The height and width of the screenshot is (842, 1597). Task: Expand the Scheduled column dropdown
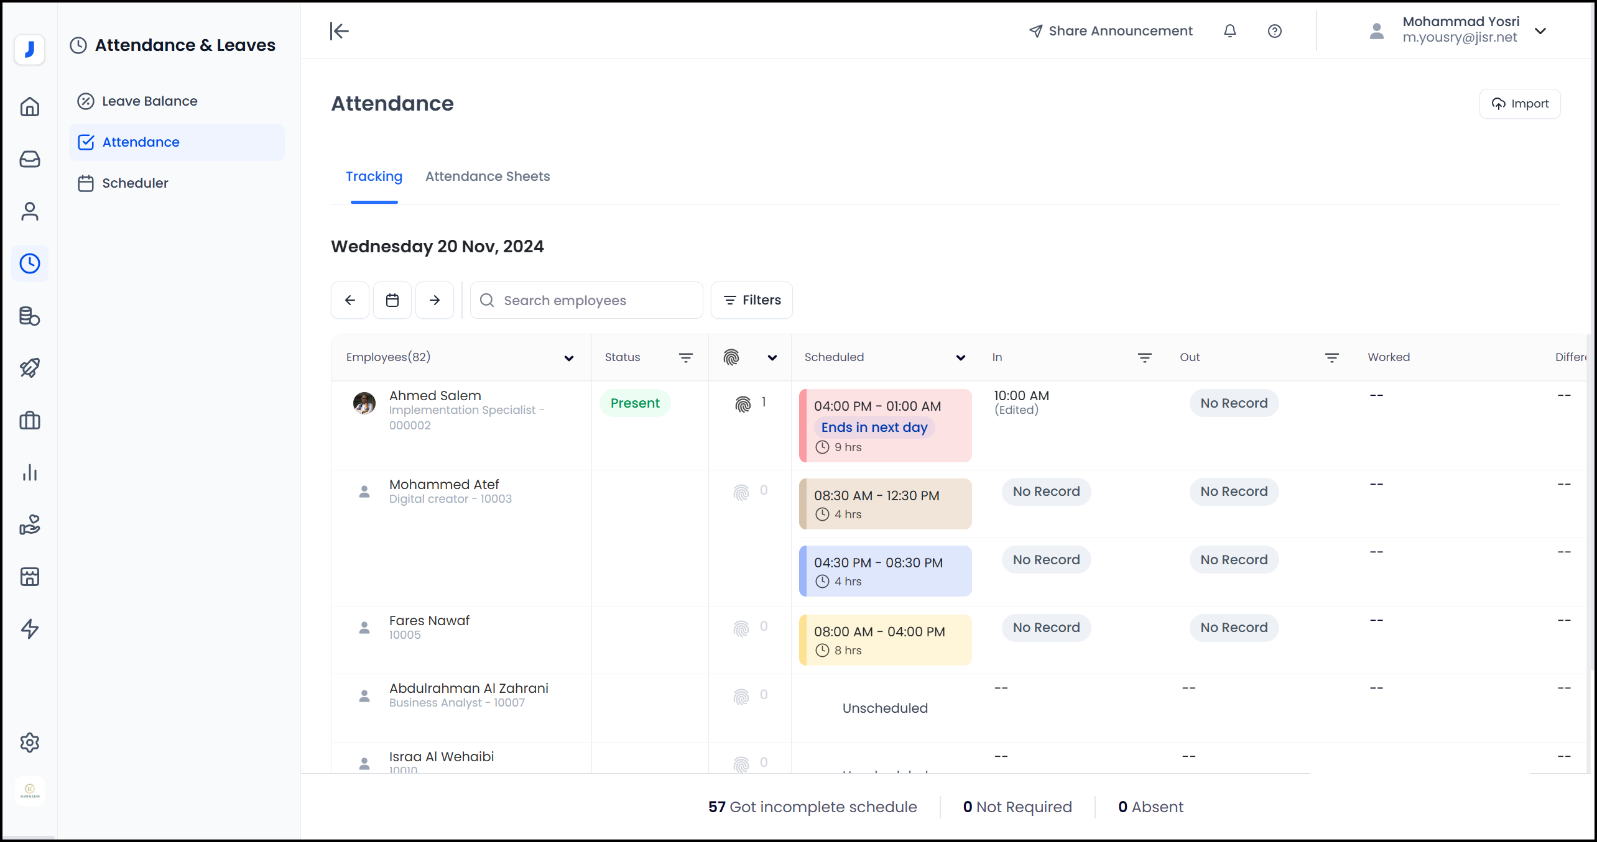click(x=960, y=358)
